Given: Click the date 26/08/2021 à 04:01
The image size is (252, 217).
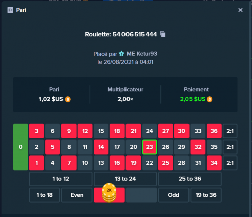Looking at the screenshot, I should pyautogui.click(x=129, y=62).
